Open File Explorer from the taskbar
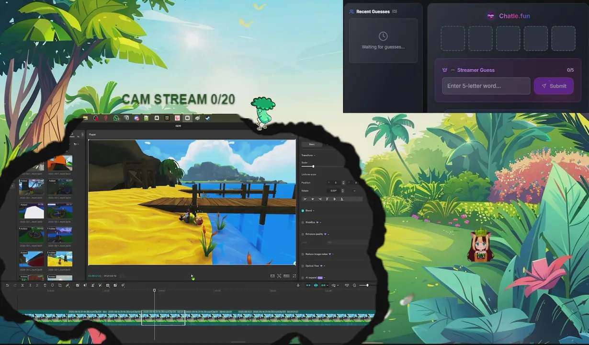The height and width of the screenshot is (345, 589). [x=85, y=118]
